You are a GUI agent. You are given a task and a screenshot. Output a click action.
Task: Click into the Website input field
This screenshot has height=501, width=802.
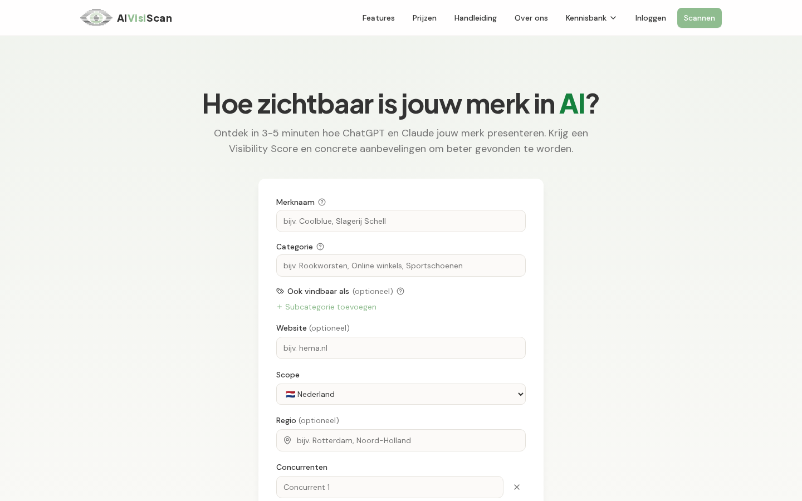pyautogui.click(x=401, y=348)
